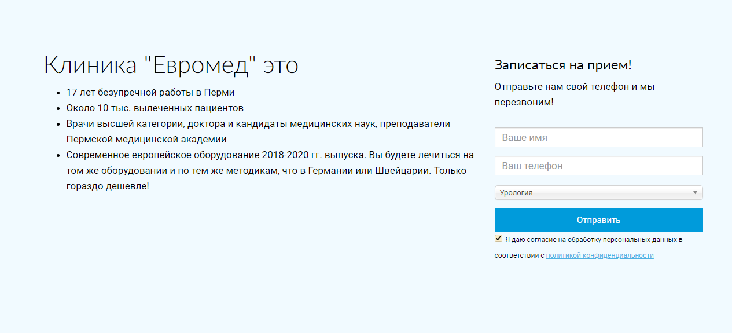Click the "Клиника Евромед это" heading
The width and height of the screenshot is (732, 333).
coord(171,65)
